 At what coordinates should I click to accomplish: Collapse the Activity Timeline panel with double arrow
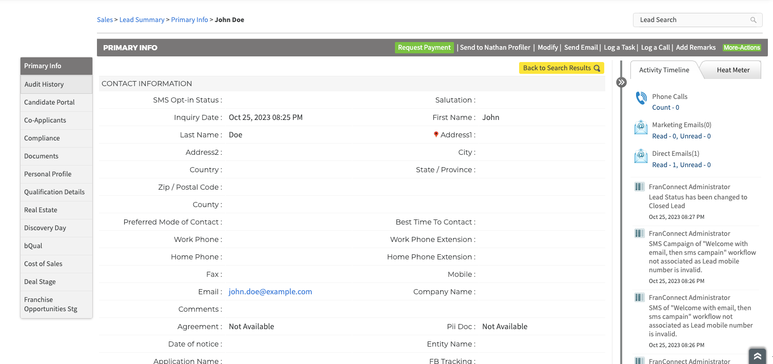[x=622, y=82]
